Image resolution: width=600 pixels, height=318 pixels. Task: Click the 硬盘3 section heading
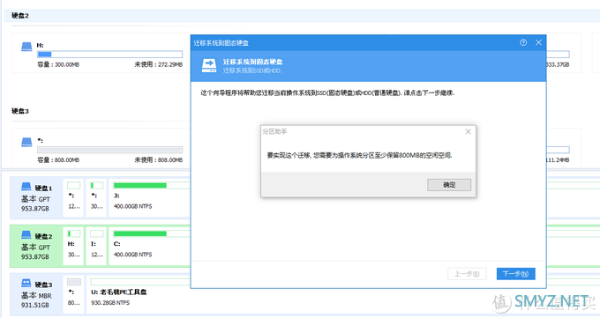click(20, 111)
